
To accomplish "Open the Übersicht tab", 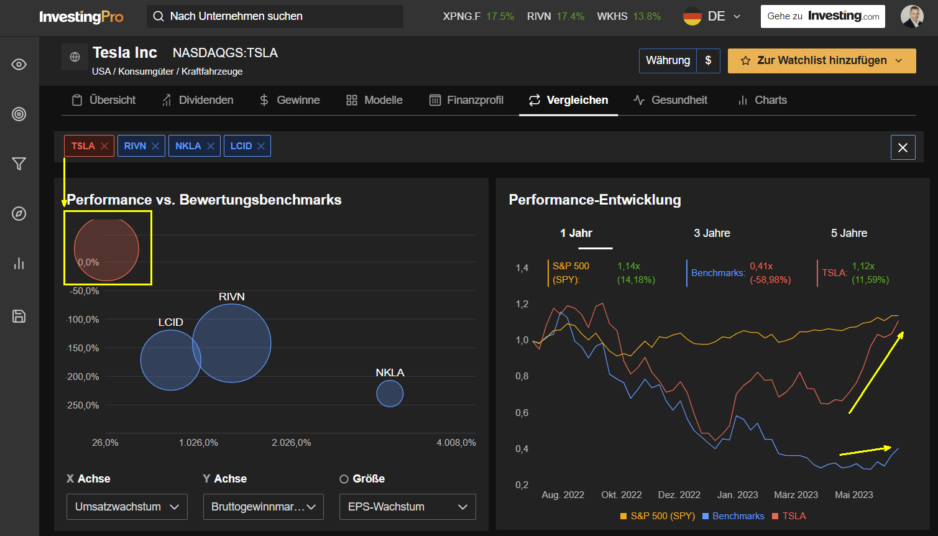I will (x=104, y=100).
